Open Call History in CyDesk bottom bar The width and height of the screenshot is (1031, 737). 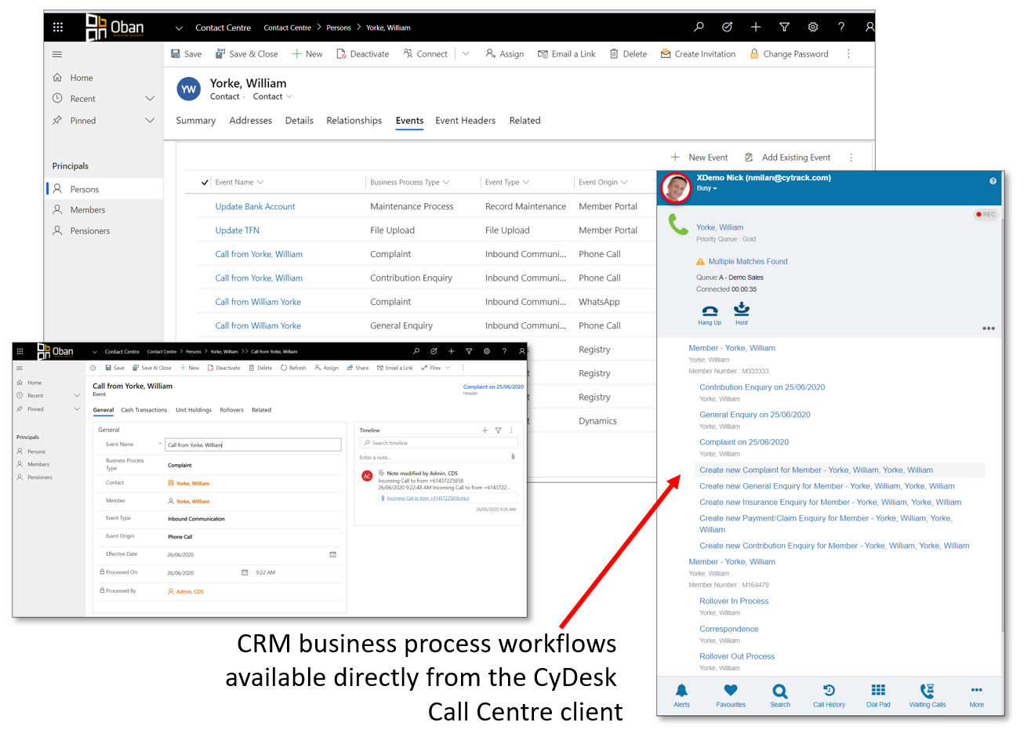point(829,695)
